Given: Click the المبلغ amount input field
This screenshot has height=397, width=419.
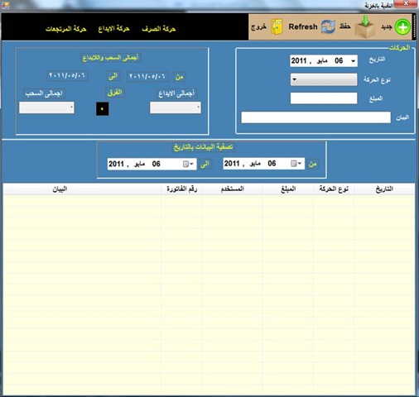Looking at the screenshot, I should tap(324, 98).
